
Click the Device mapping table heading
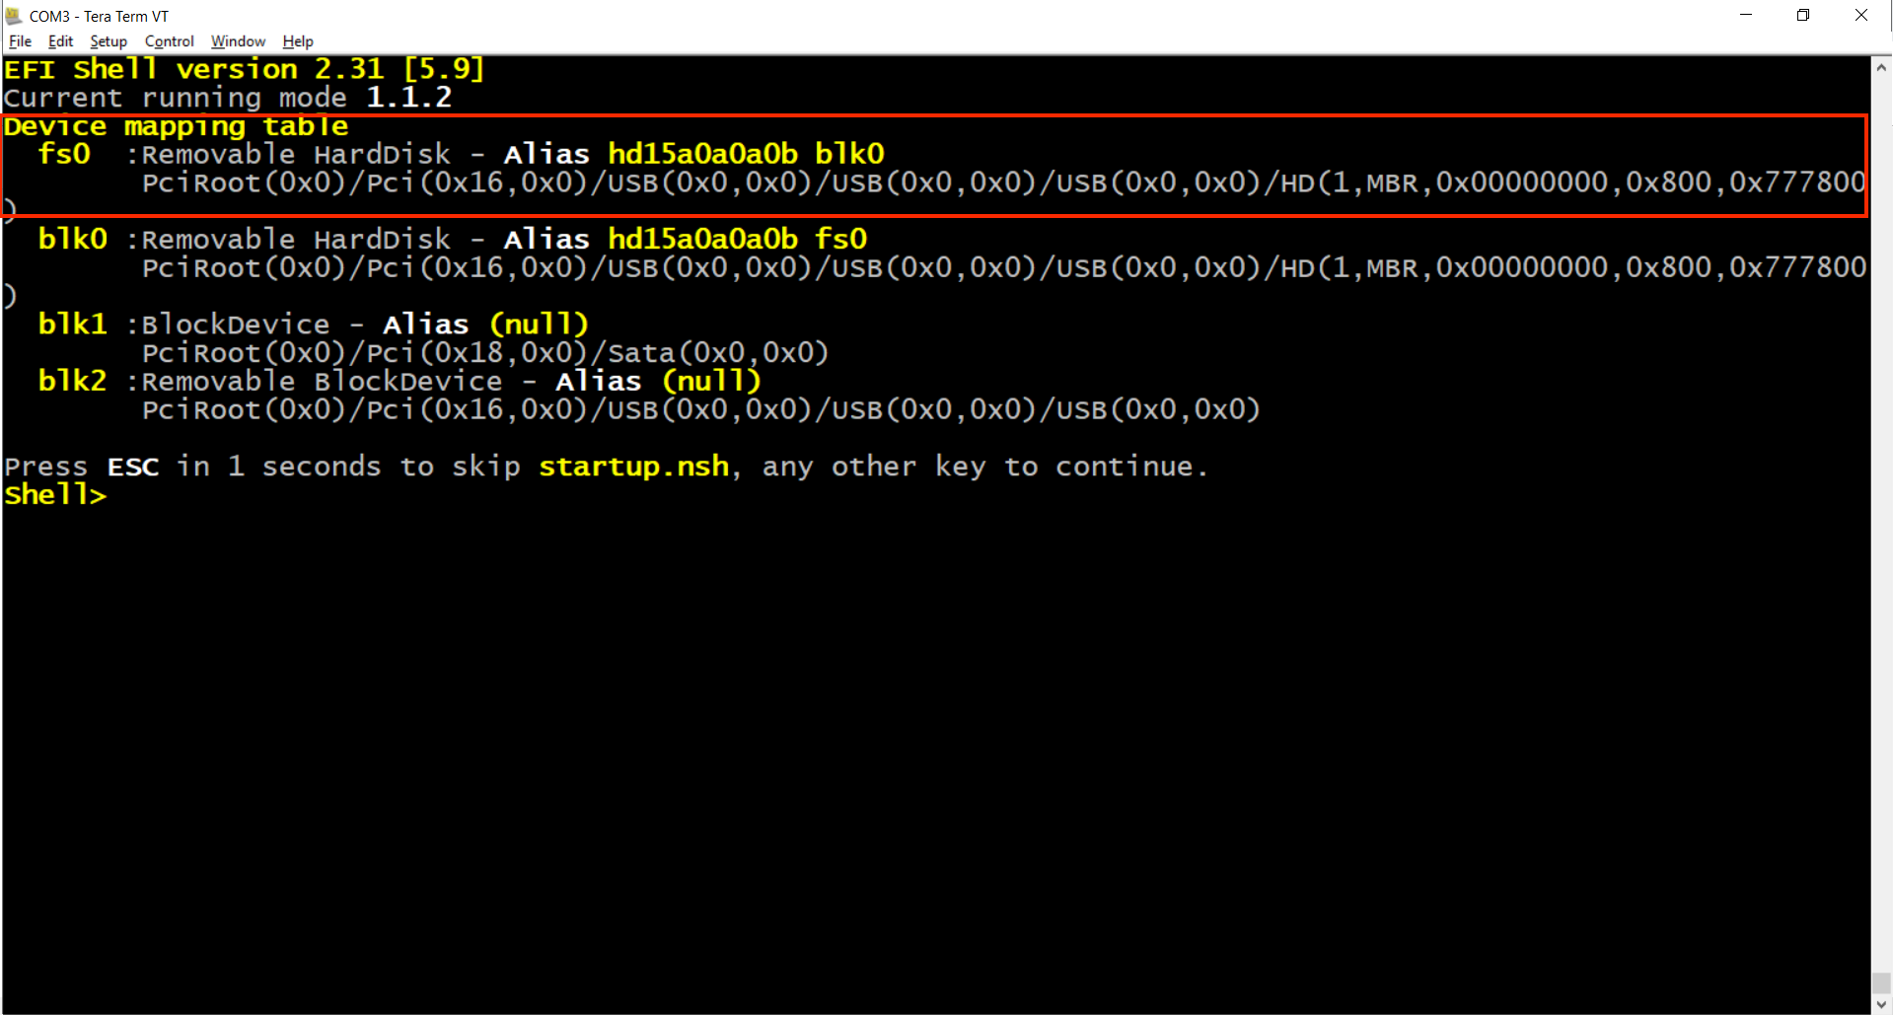[x=176, y=126]
